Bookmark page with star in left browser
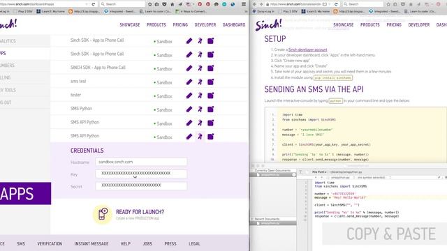This screenshot has height=251, width=447. 150,4
